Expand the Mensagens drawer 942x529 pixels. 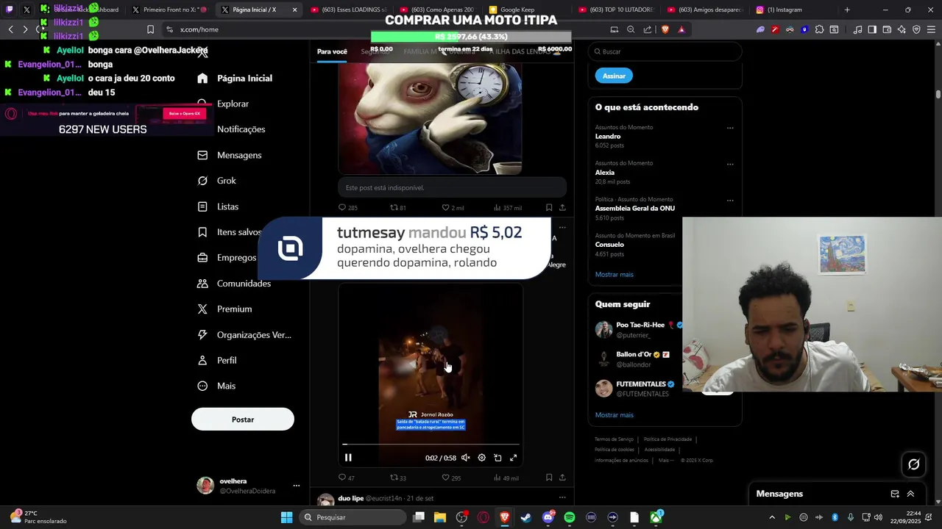click(910, 494)
